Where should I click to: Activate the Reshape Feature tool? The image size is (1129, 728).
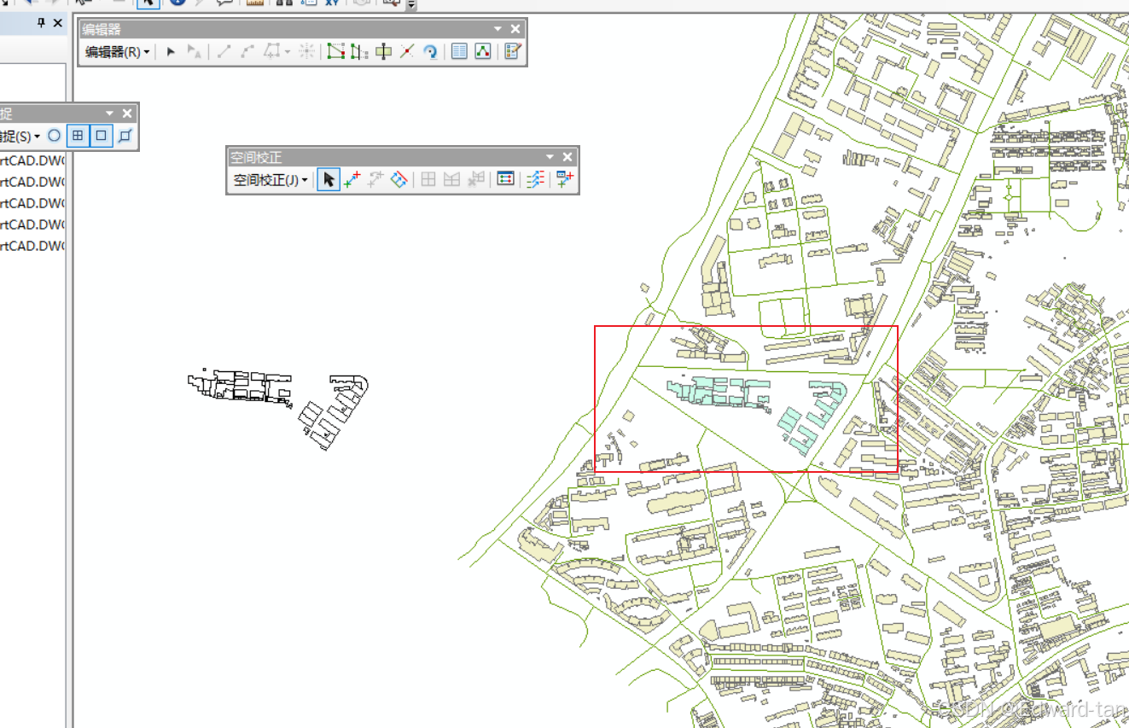pyautogui.click(x=359, y=52)
